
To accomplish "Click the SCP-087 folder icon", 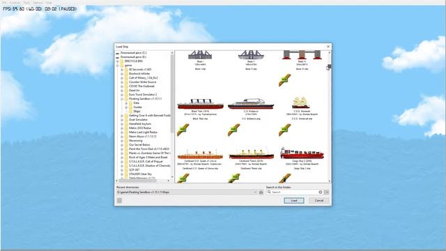I will point(126,170).
